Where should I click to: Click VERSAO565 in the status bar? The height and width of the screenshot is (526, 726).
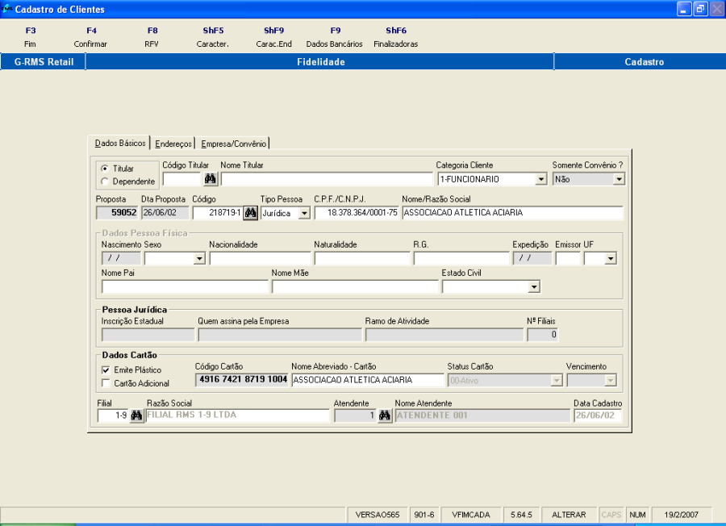[x=378, y=515]
